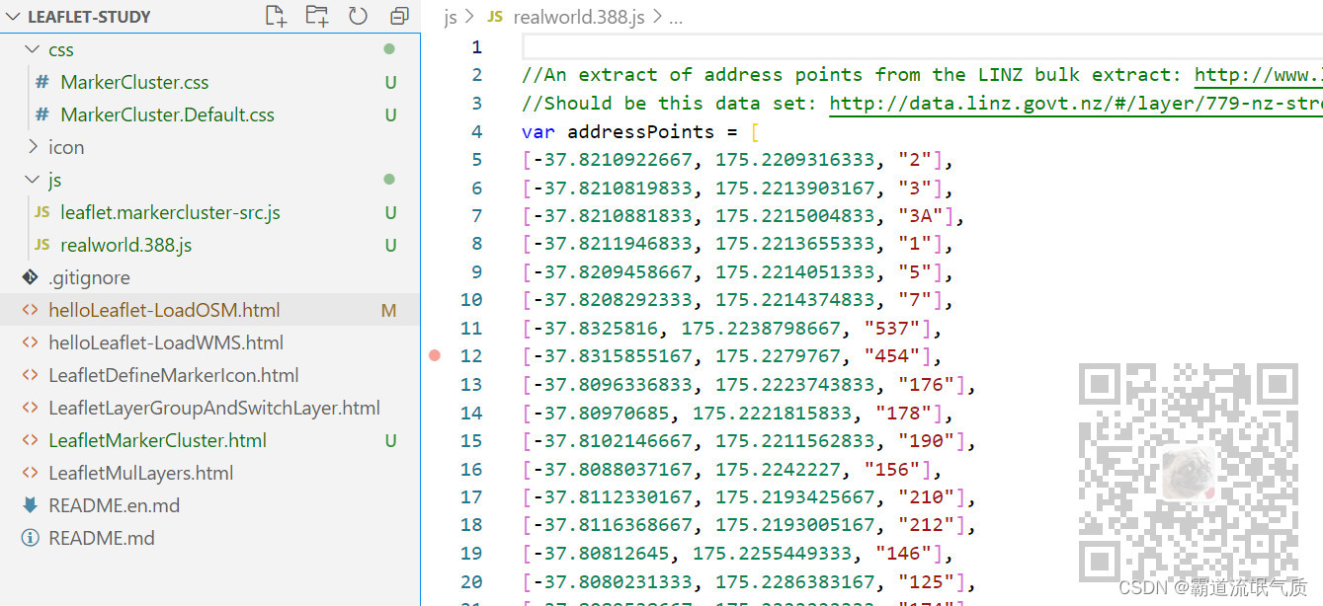Image resolution: width=1323 pixels, height=606 pixels.
Task: Open README.en.md file
Action: [114, 505]
